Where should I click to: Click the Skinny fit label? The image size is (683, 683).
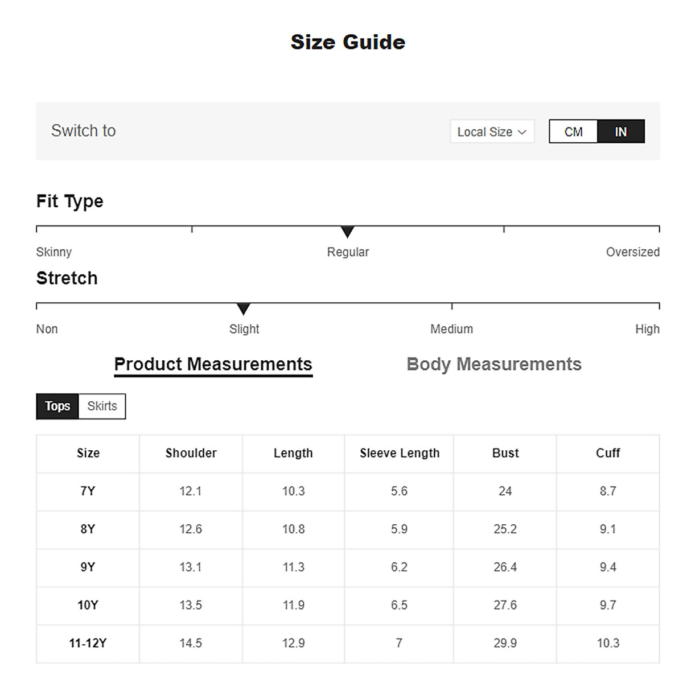[54, 252]
